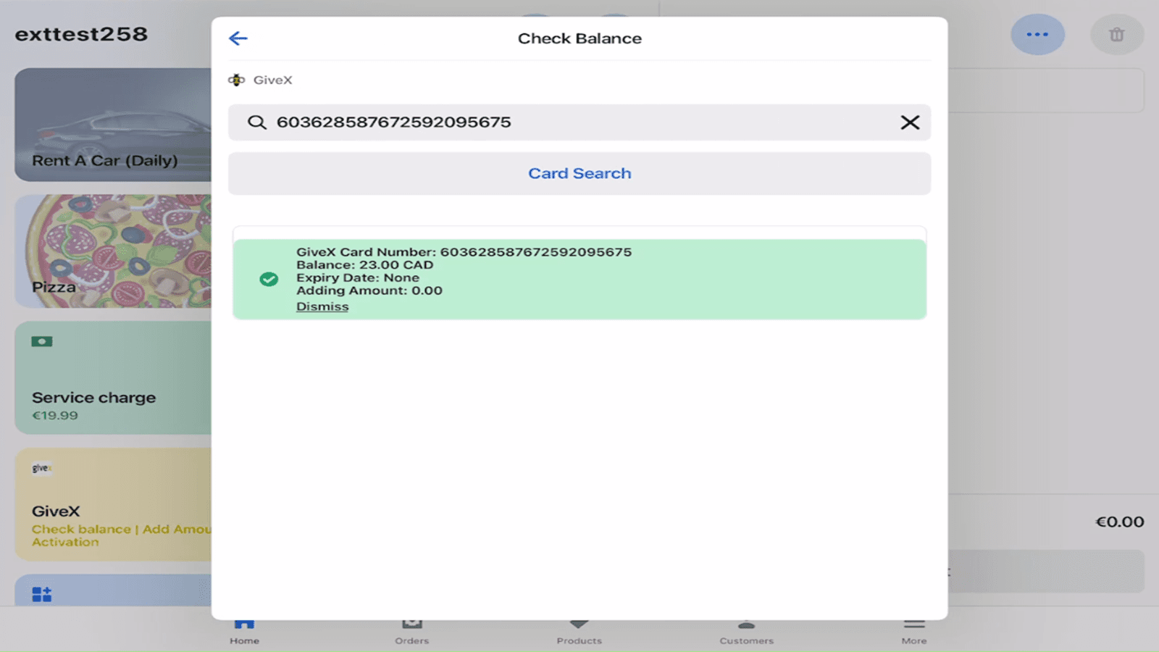Open the three-dot options menu
Viewport: 1159px width, 652px height.
tap(1037, 34)
